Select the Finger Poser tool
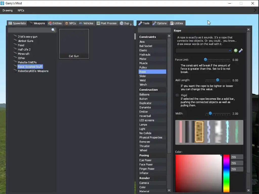This screenshot has width=259, height=194. [x=152, y=169]
